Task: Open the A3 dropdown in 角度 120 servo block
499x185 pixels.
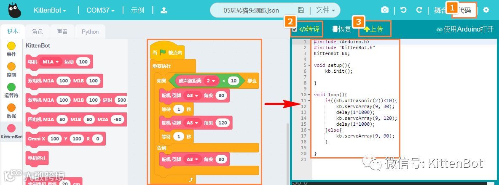Action: pyautogui.click(x=192, y=122)
